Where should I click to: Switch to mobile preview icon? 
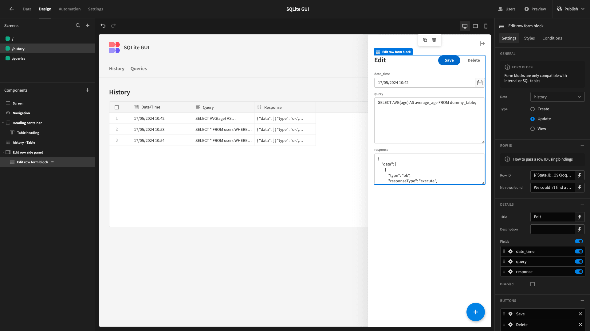pos(486,26)
